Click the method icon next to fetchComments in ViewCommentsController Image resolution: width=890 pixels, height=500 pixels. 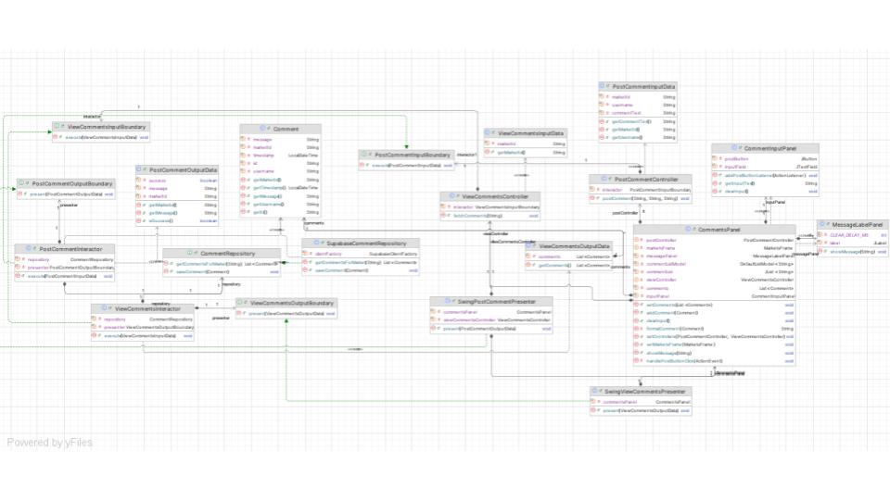[x=445, y=215]
